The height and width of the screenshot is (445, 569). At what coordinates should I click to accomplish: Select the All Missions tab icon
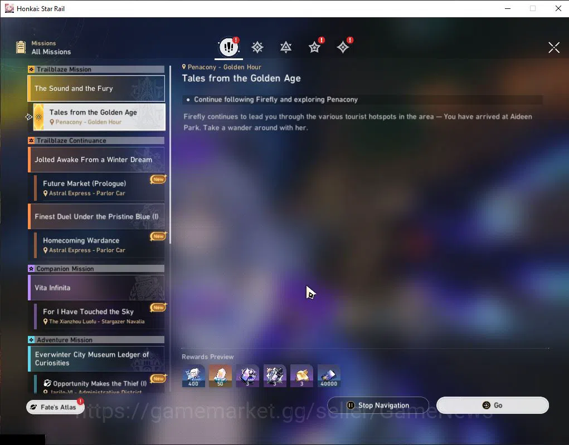click(228, 47)
